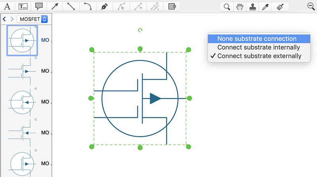The width and height of the screenshot is (317, 177).
Task: Click the top-center green selection handle
Action: click(140, 49)
